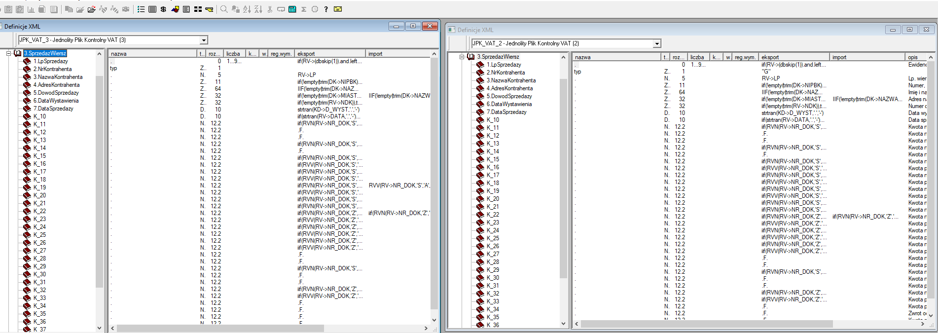
Task: Click the magnifying glass search icon
Action: 224,9
